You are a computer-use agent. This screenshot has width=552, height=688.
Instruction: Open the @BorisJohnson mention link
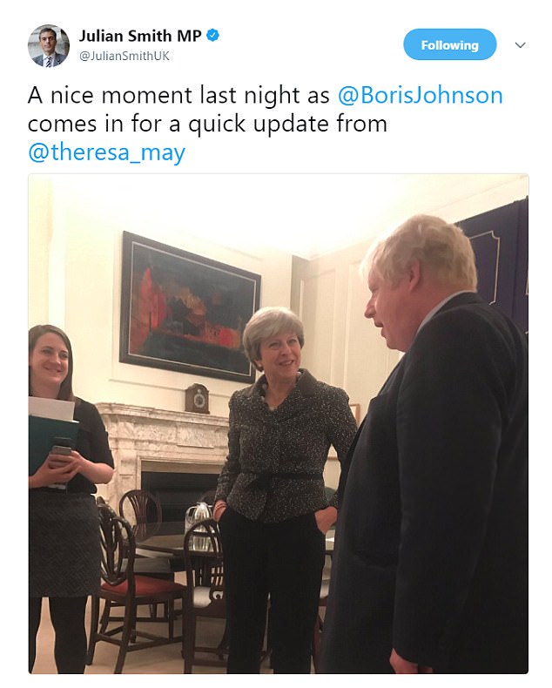[x=420, y=95]
